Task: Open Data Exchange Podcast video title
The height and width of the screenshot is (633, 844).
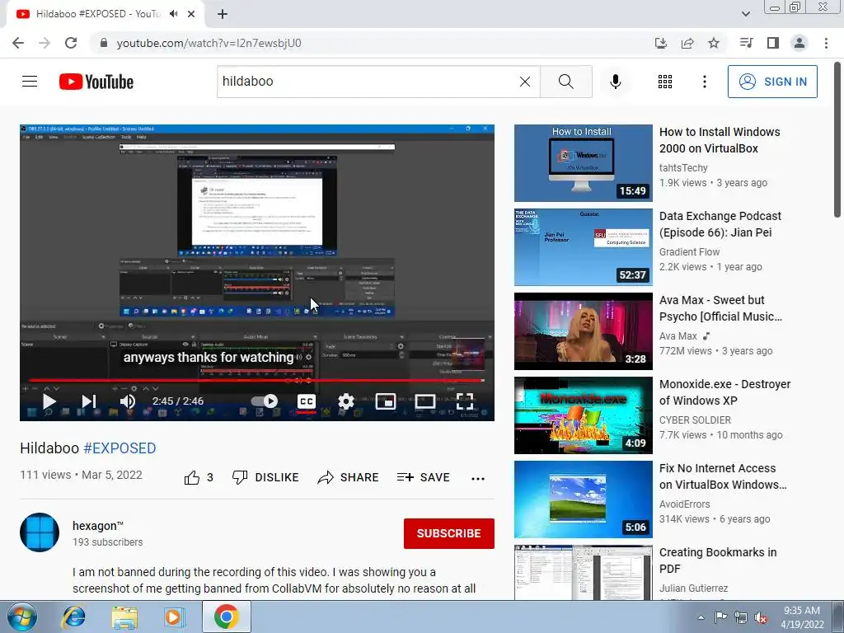Action: (x=720, y=224)
